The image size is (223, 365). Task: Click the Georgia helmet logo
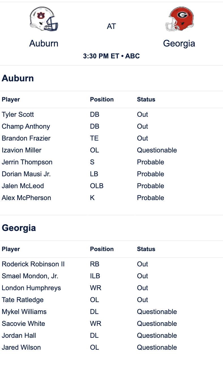coord(179,19)
